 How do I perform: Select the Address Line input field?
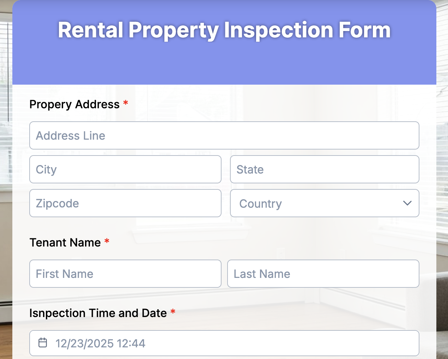point(224,135)
